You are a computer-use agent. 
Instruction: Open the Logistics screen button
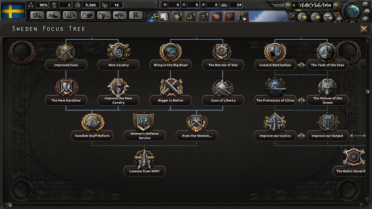pyautogui.click(x=136, y=15)
